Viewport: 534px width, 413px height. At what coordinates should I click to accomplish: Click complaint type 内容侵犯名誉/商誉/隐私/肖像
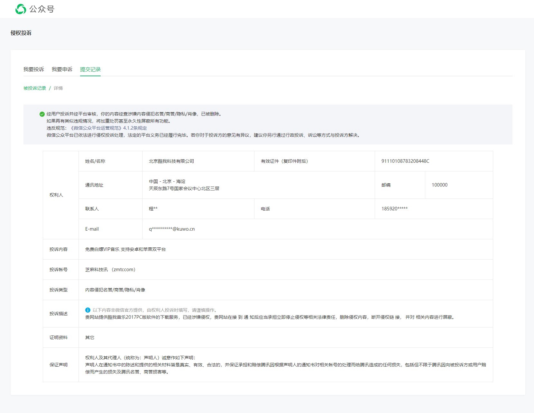115,290
